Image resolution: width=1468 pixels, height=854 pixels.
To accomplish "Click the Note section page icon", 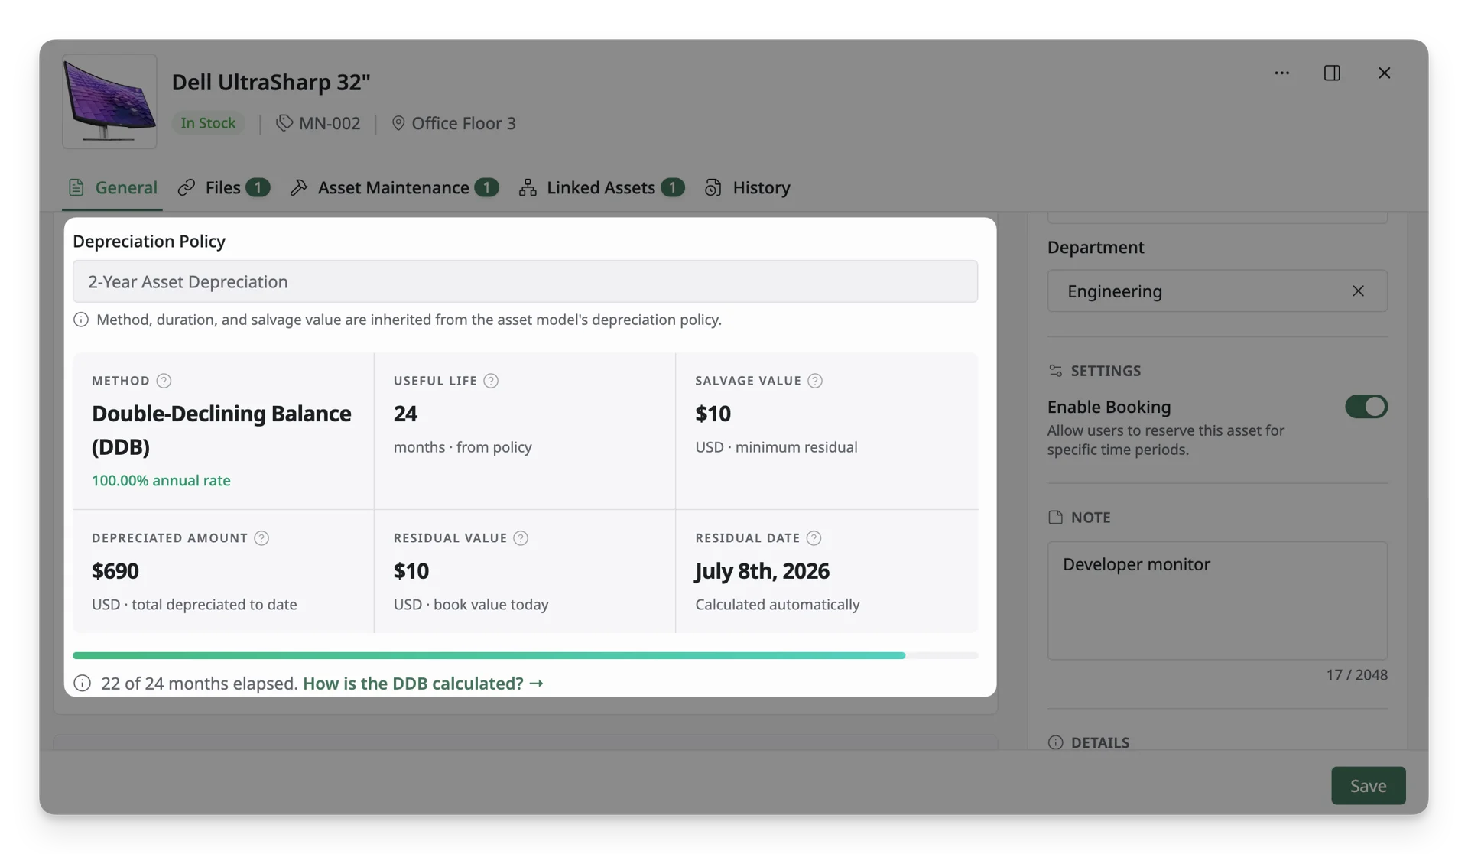I will (1056, 518).
